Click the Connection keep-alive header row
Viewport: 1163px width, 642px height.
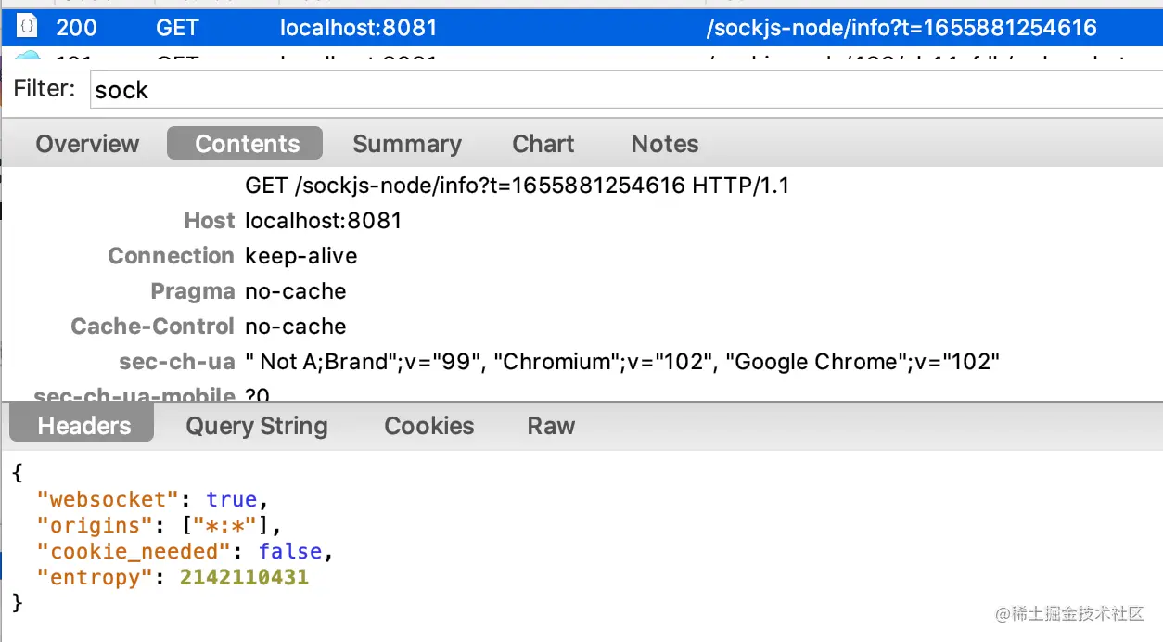300,256
